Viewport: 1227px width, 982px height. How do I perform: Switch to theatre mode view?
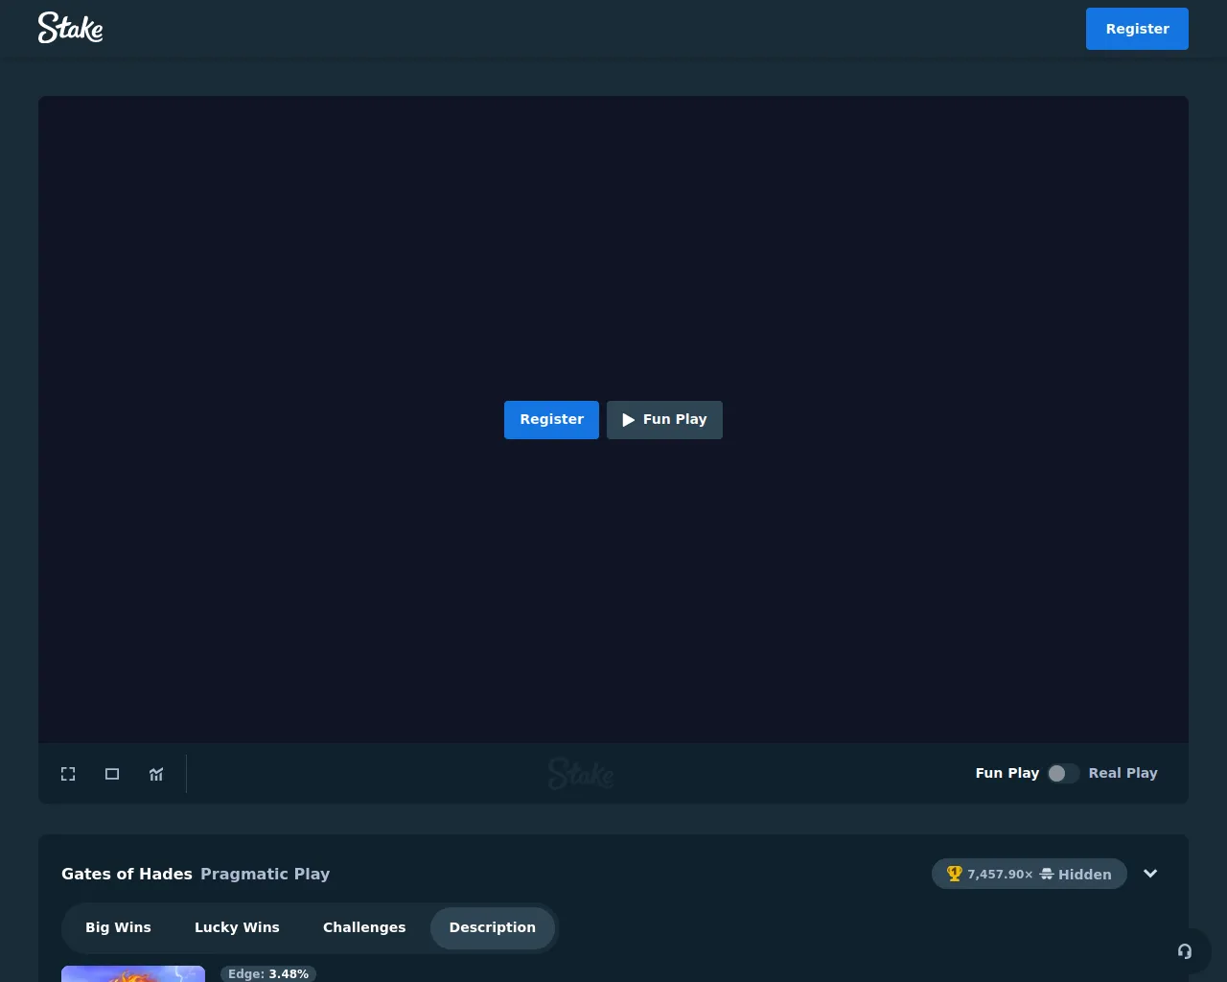(x=112, y=774)
